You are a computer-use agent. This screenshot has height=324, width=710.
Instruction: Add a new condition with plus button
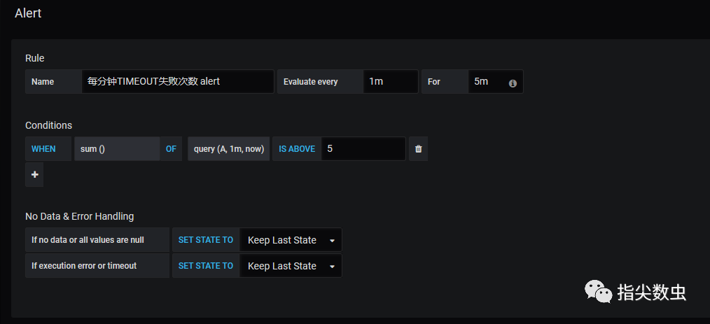pyautogui.click(x=34, y=175)
